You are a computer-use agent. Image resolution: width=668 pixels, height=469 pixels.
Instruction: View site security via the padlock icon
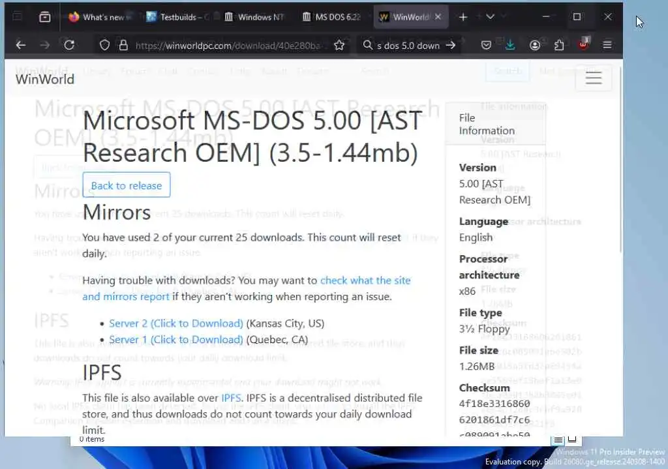point(123,45)
